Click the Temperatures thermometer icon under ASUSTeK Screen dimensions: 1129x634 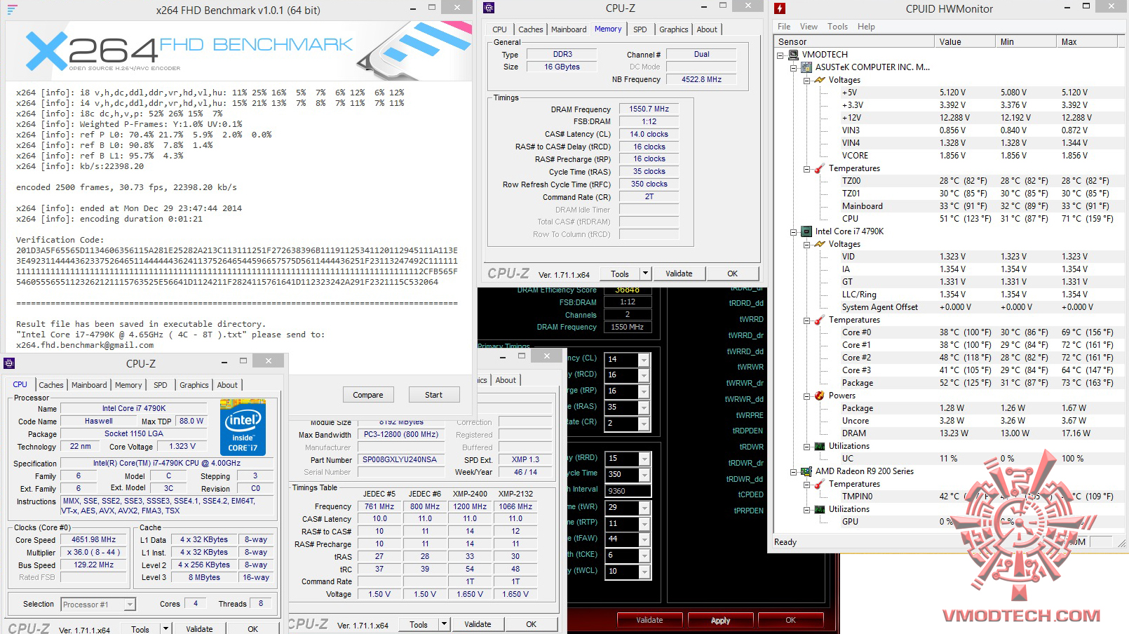820,168
